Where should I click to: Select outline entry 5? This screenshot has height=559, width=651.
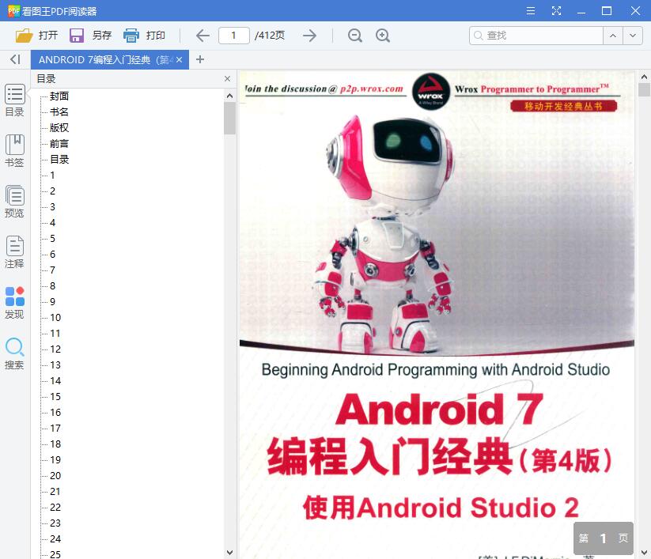pos(52,239)
